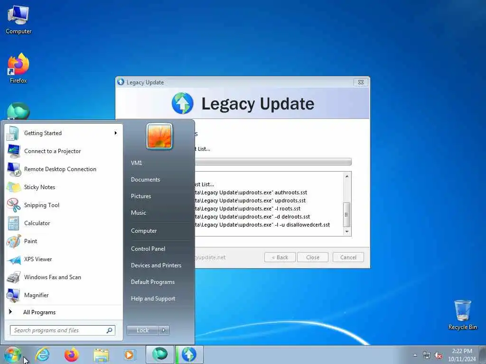Click Show desktop strip
The image size is (486, 364).
point(482,355)
